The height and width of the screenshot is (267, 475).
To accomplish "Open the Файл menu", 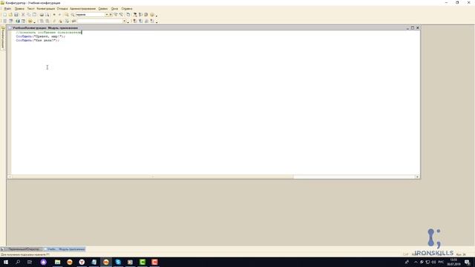I will point(7,9).
